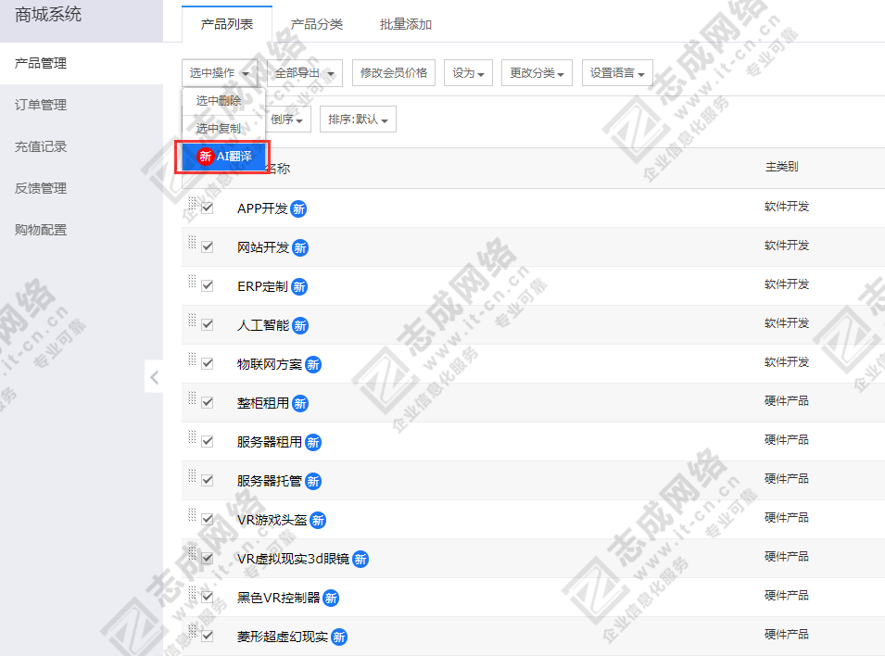This screenshot has width=885, height=656.
Task: Click the 新 badge beside 菱形超虚幻现实
Action: (339, 637)
